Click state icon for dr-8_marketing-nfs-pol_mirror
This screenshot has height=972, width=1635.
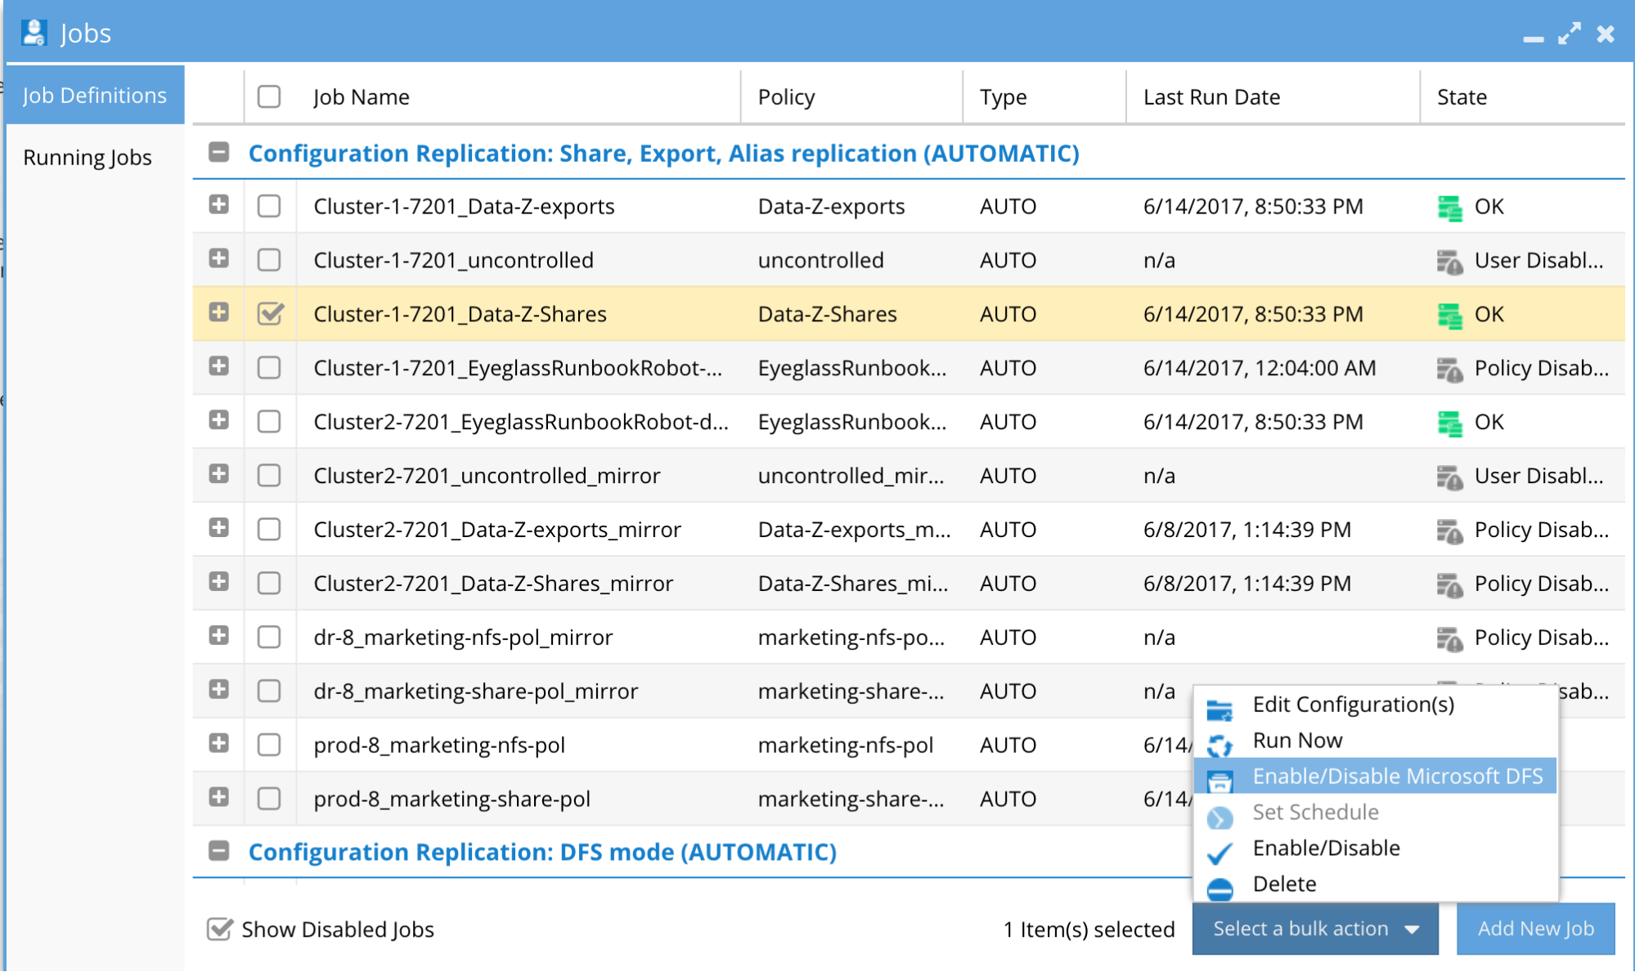click(1449, 639)
